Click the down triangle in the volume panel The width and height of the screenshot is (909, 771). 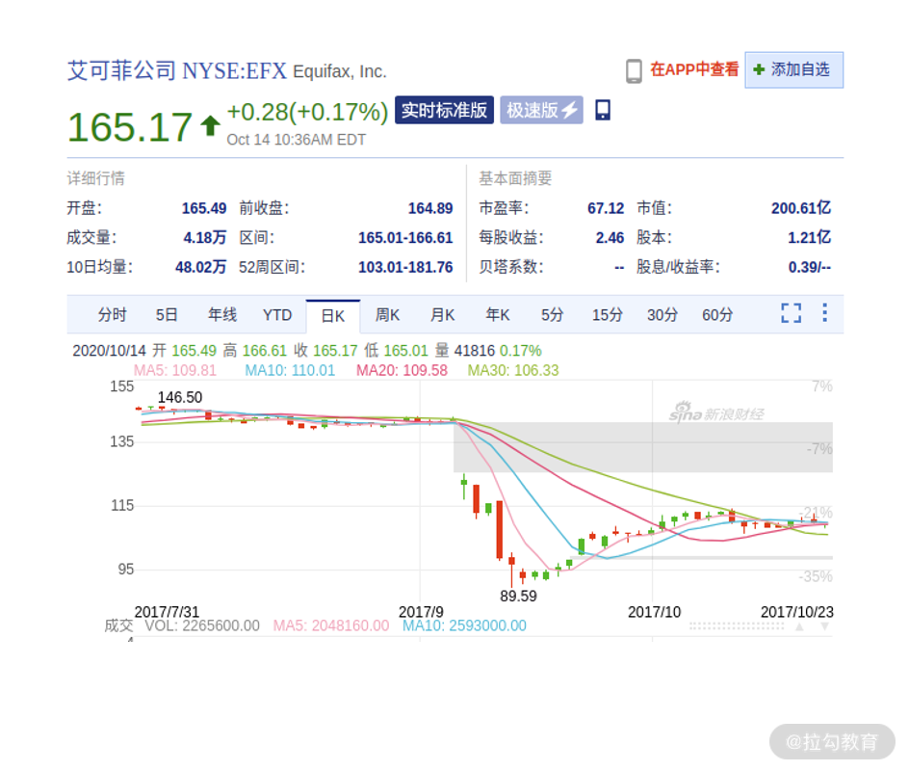(825, 626)
